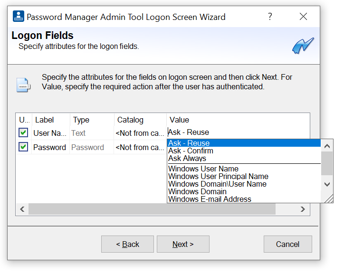Pick Windows User Name option
This screenshot has width=344, height=274.
203,169
